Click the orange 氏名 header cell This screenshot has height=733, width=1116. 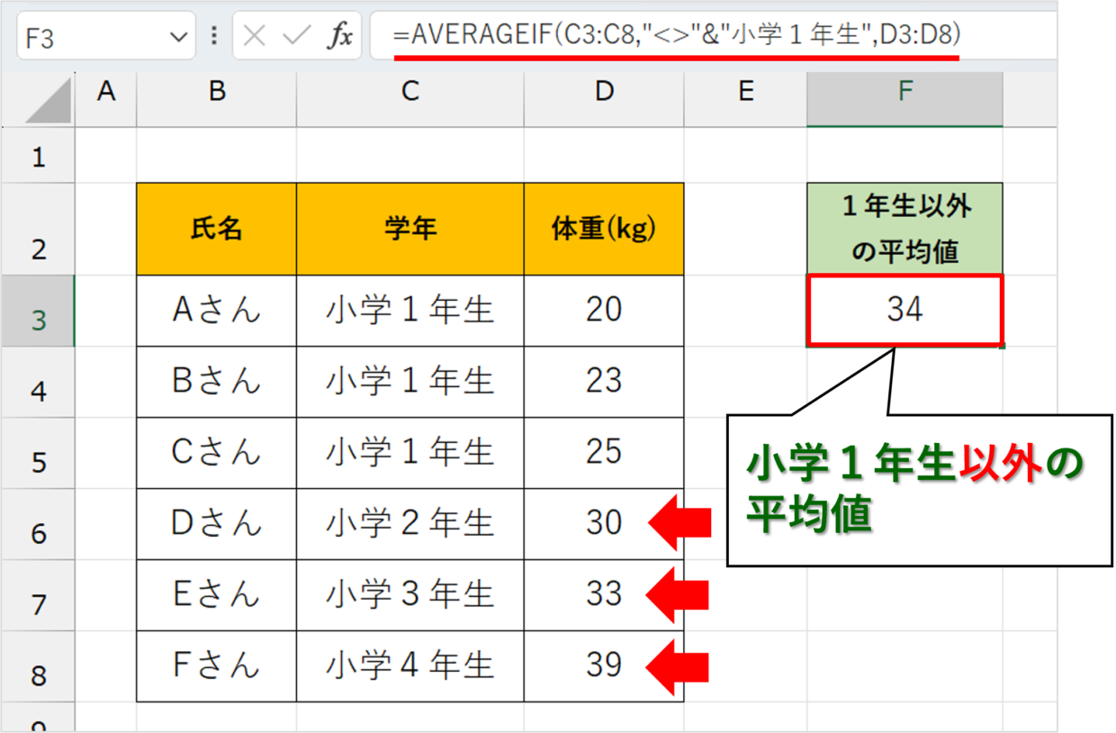[x=217, y=230]
